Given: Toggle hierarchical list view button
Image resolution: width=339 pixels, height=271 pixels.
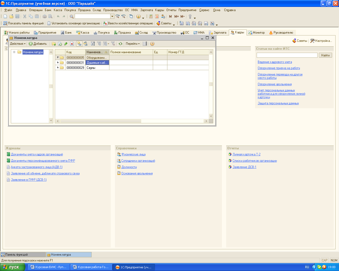Looking at the screenshot, I should [x=79, y=44].
